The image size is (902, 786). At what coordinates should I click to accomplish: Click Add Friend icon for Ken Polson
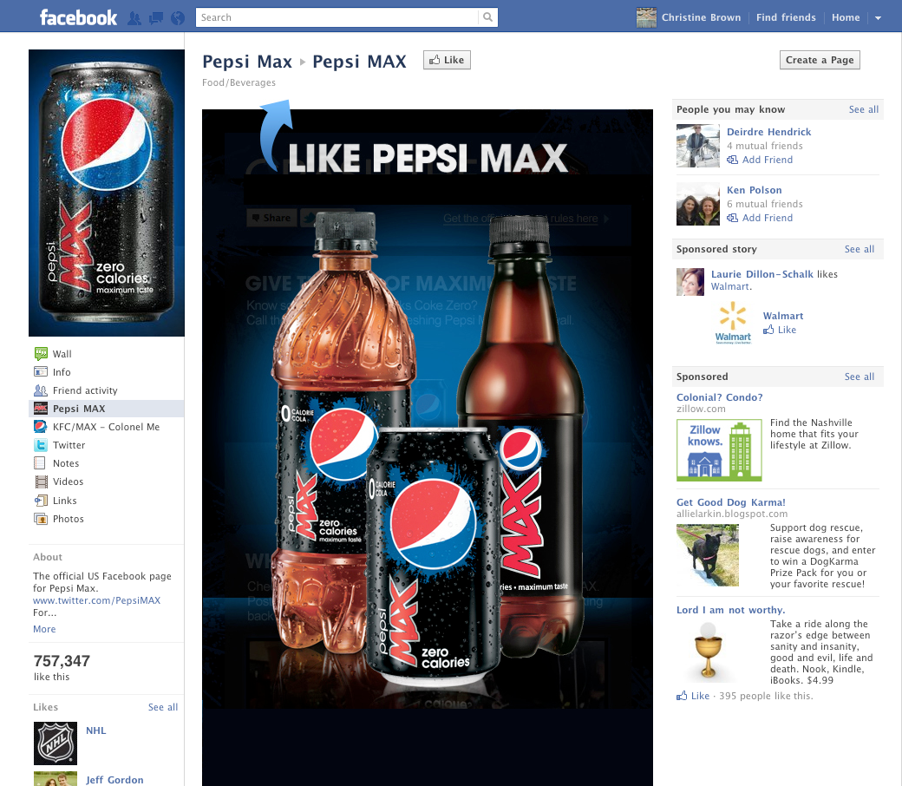pos(732,218)
